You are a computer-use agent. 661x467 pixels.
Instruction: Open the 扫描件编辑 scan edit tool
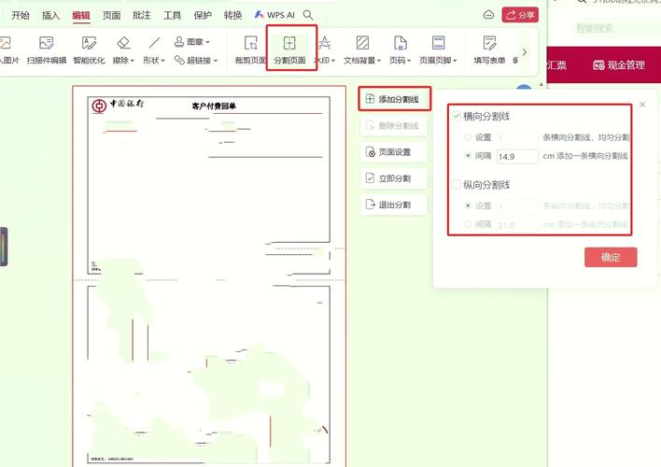[x=47, y=50]
